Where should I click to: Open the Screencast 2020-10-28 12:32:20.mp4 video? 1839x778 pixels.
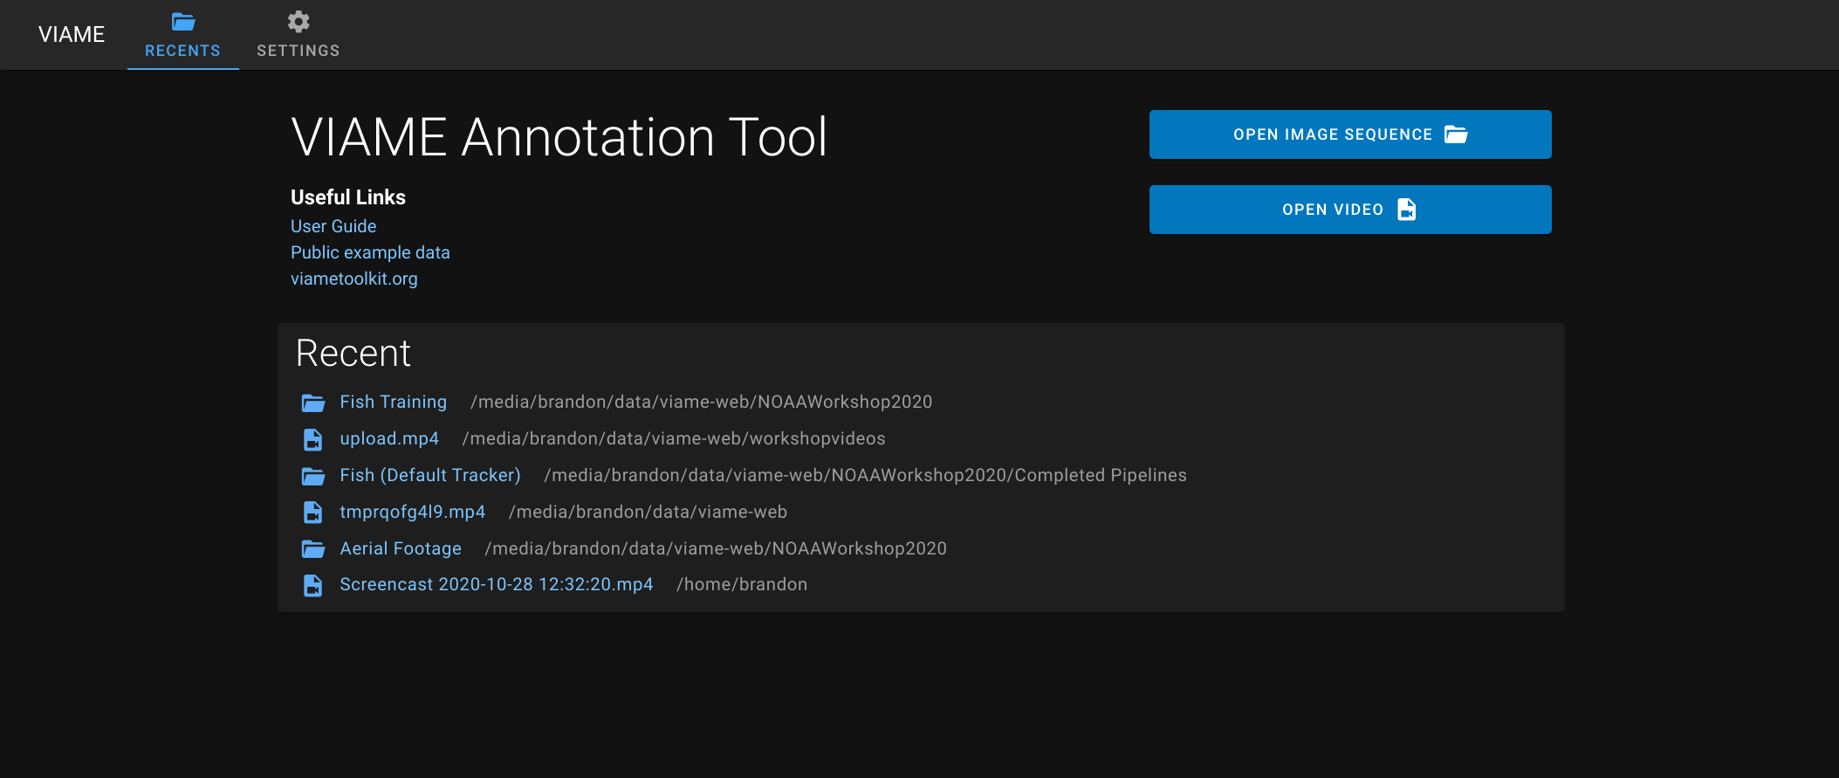point(497,584)
